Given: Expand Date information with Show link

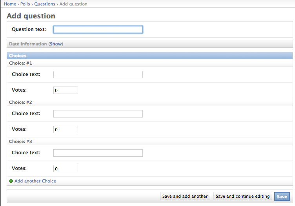Looking at the screenshot, I should pyautogui.click(x=56, y=44).
